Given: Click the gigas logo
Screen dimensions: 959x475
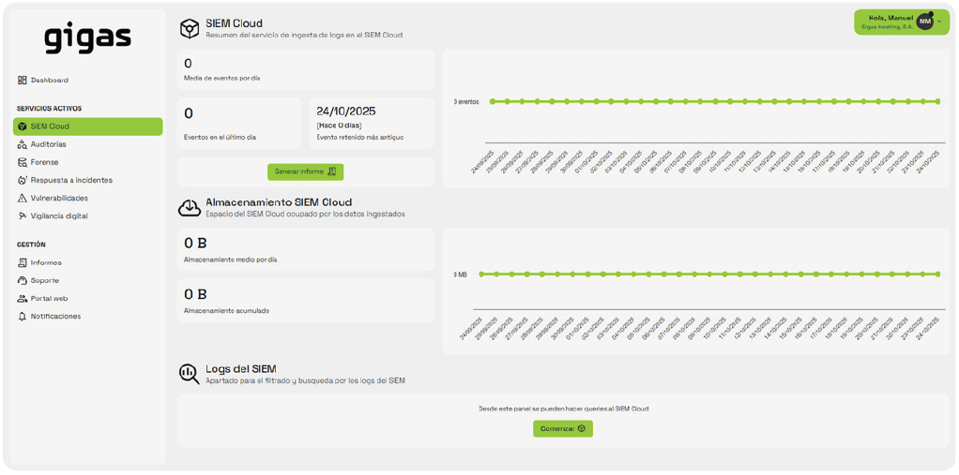Looking at the screenshot, I should (87, 38).
